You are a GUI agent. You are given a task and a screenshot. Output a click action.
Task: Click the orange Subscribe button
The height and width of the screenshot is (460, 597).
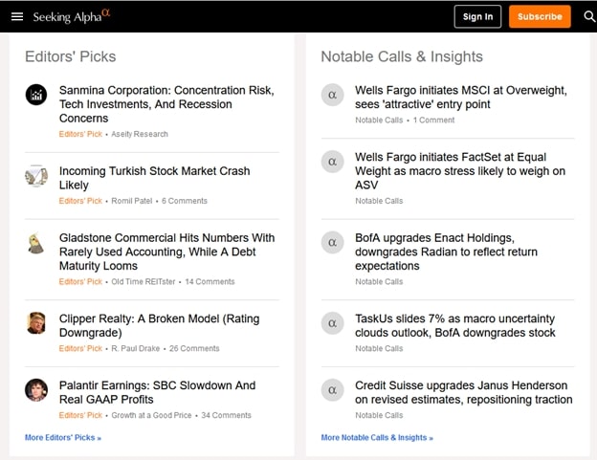[540, 17]
